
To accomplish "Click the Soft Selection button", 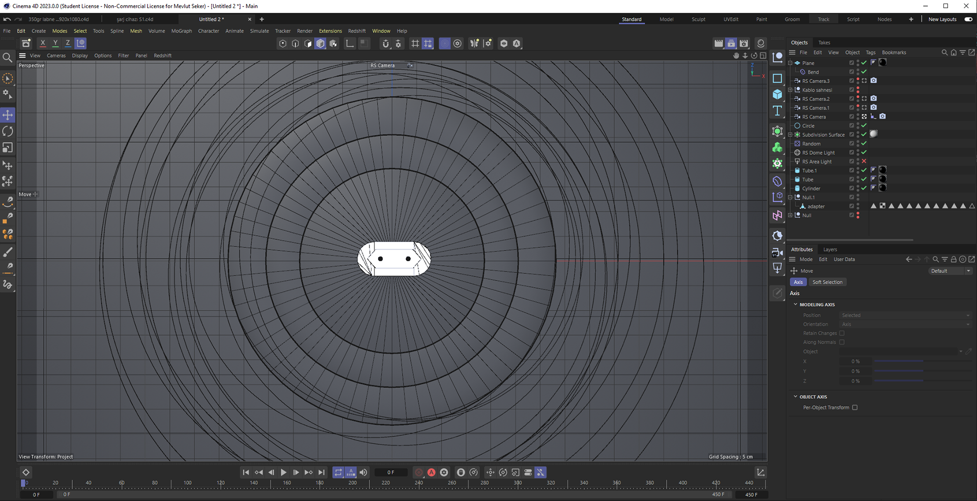I will coord(827,282).
